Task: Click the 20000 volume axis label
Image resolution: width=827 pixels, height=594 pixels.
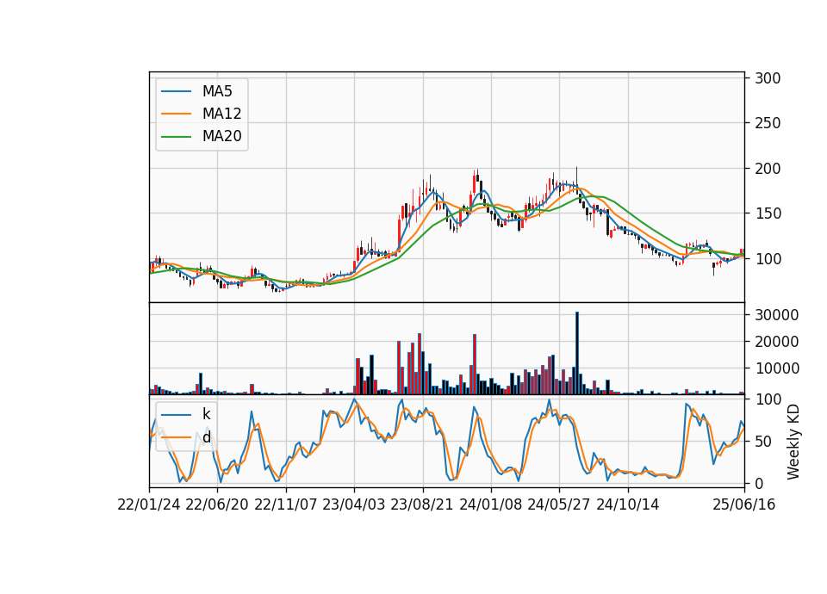Action: click(776, 342)
